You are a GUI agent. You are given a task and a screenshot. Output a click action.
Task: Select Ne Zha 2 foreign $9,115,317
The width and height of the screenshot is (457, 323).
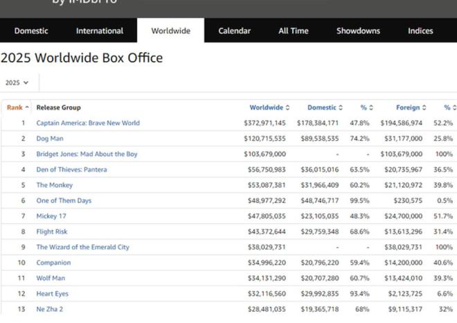[405, 309]
